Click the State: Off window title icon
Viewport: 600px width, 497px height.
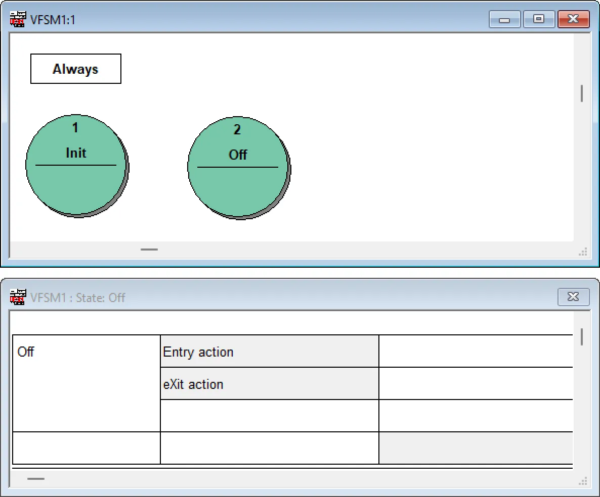(x=18, y=297)
